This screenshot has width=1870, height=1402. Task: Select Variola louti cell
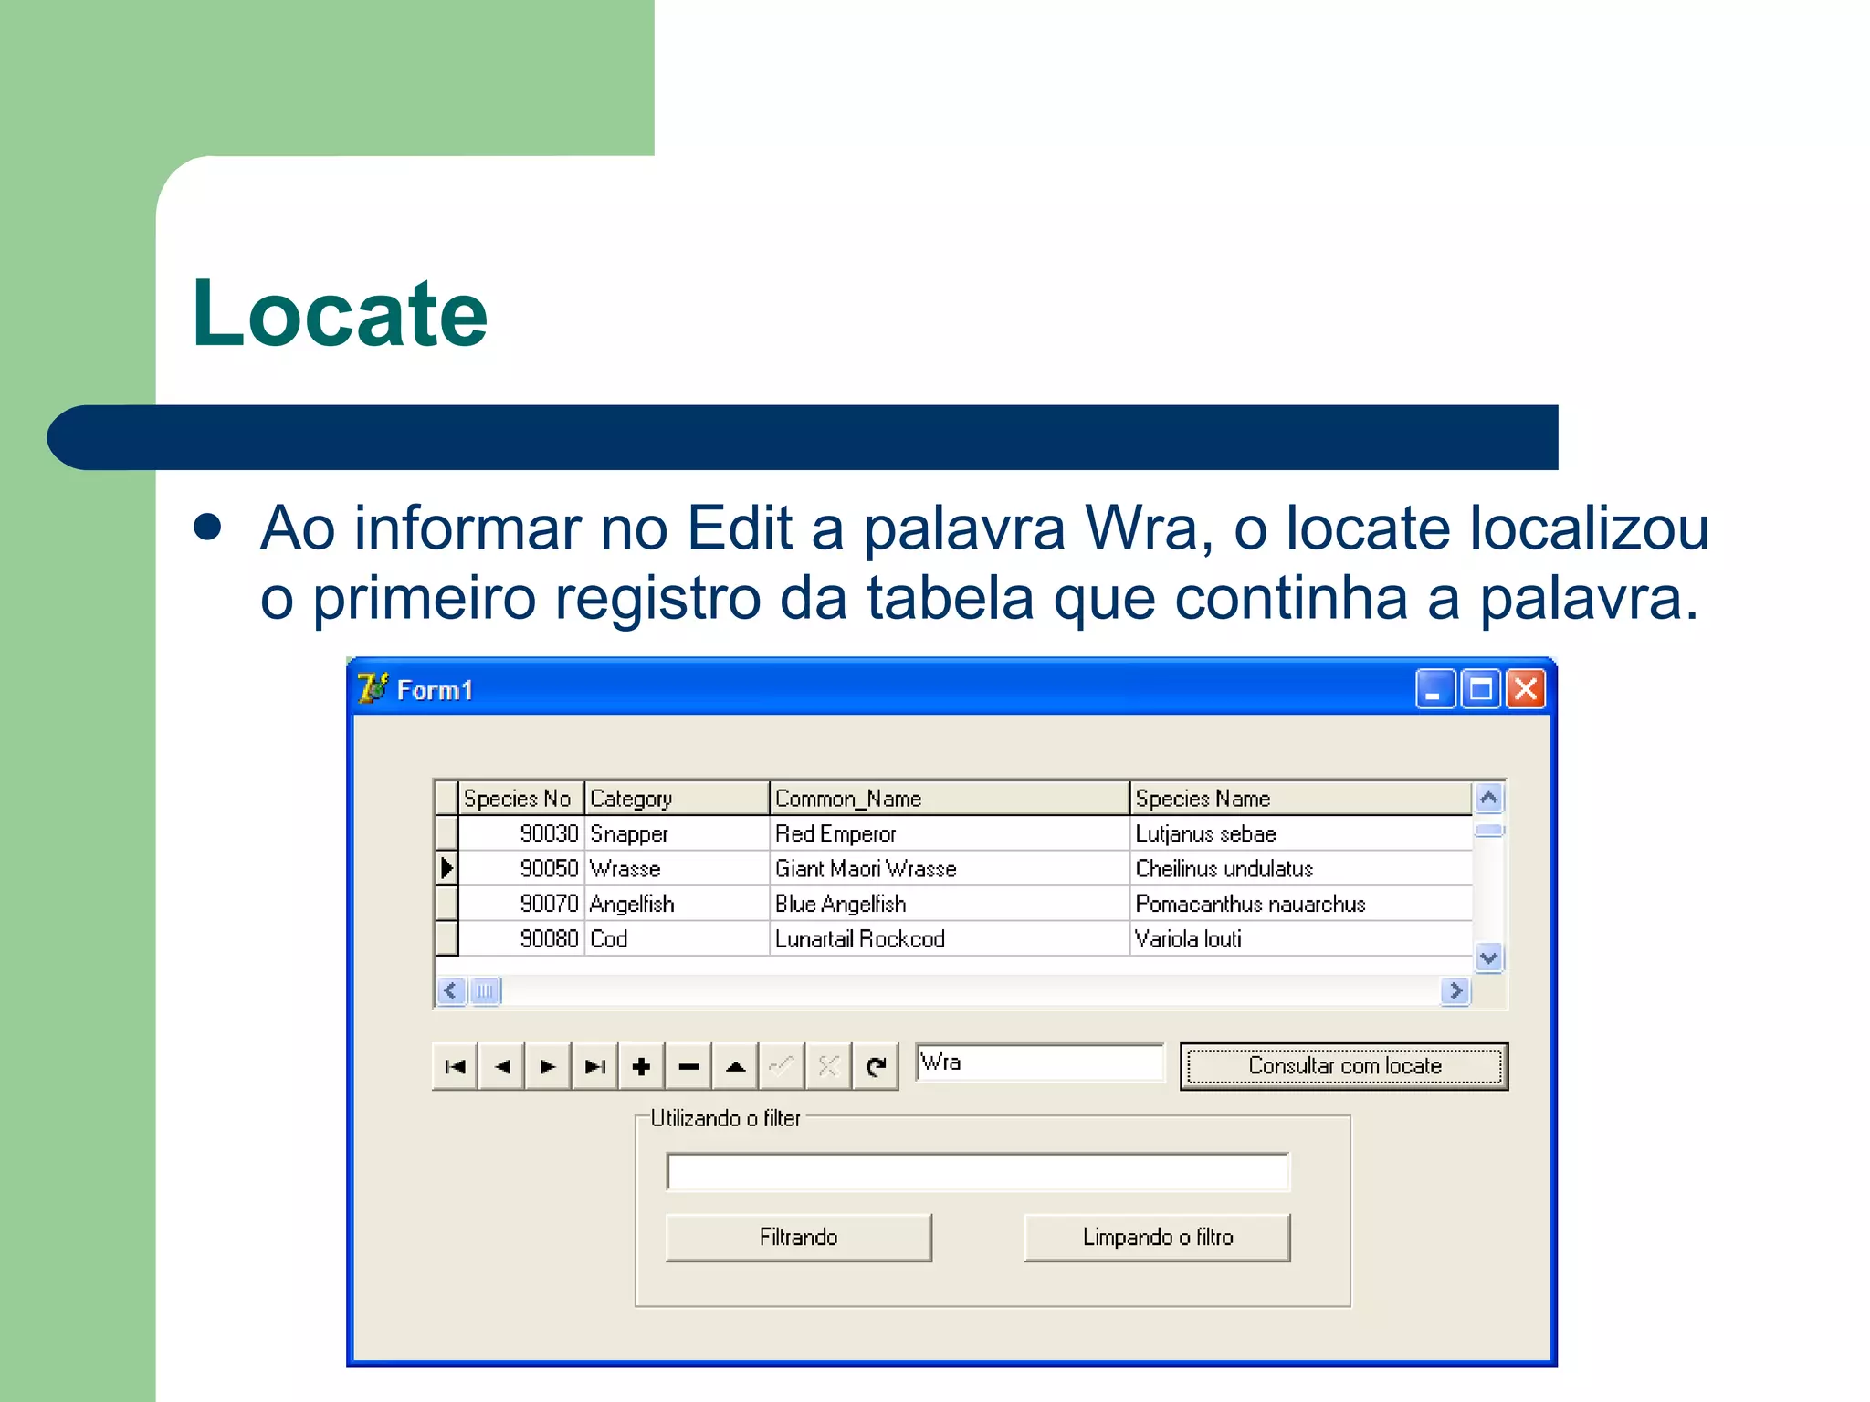(x=1301, y=938)
